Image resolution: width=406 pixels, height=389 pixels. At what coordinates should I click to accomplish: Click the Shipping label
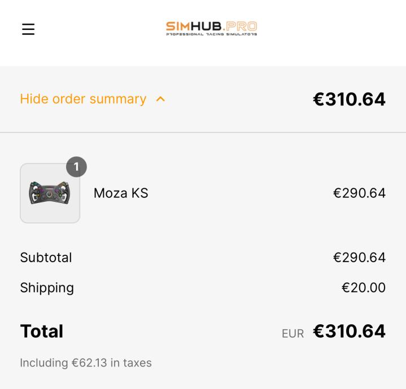coord(47,288)
